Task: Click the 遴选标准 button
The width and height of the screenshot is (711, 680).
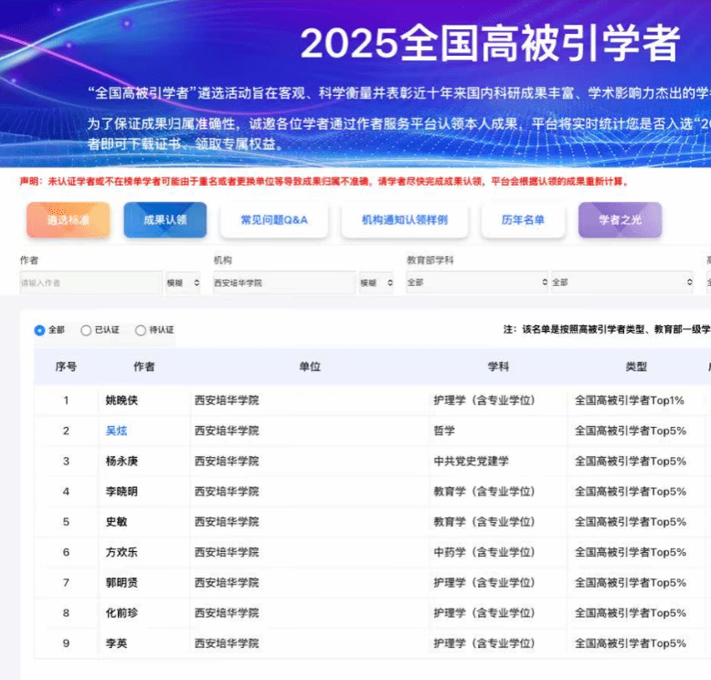Action: coord(68,220)
